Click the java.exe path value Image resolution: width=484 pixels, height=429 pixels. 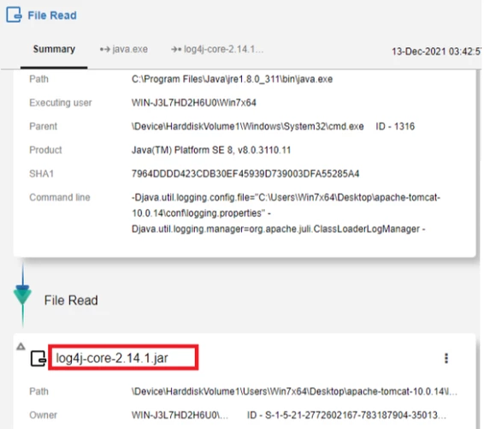pos(232,79)
